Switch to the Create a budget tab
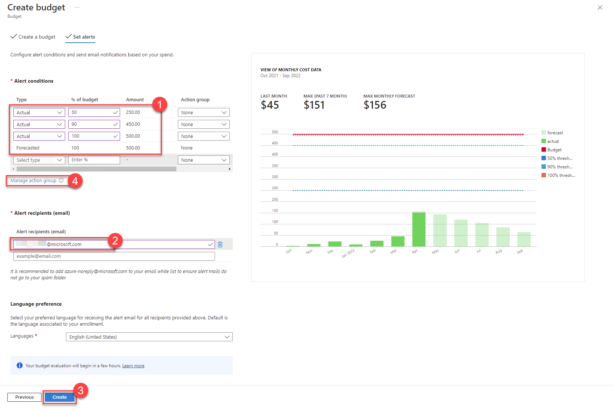 pyautogui.click(x=37, y=37)
